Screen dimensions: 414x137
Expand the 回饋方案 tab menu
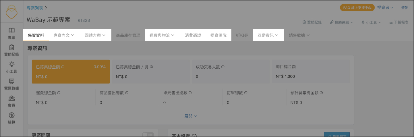pos(95,35)
